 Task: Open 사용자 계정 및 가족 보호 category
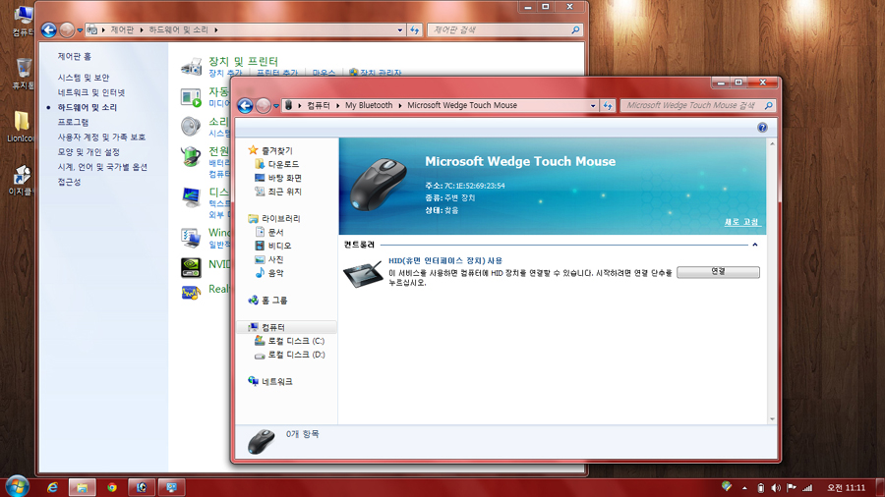click(x=101, y=137)
